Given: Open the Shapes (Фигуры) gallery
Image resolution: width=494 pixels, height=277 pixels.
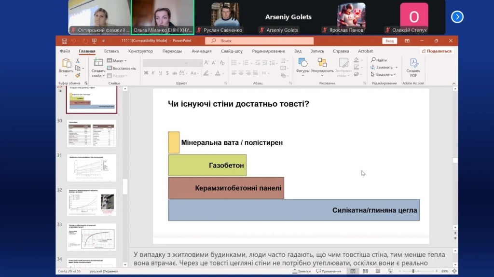Looking at the screenshot, I should click(x=303, y=65).
